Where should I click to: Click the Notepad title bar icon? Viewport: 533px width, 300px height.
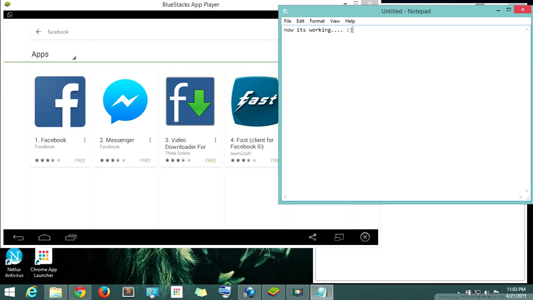click(x=286, y=11)
